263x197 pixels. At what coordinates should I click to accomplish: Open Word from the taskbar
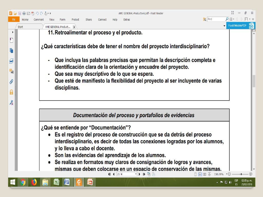click(x=67, y=182)
